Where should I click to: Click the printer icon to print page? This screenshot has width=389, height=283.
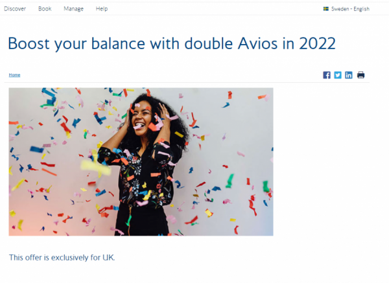pos(360,75)
